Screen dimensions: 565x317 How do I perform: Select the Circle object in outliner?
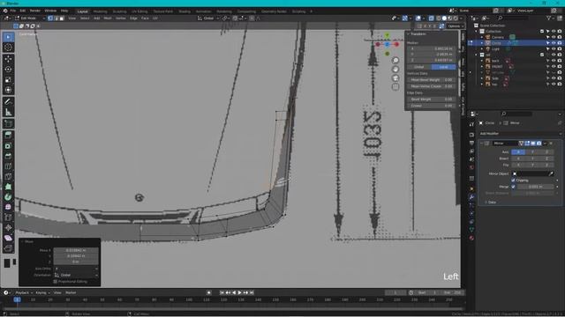[496, 43]
